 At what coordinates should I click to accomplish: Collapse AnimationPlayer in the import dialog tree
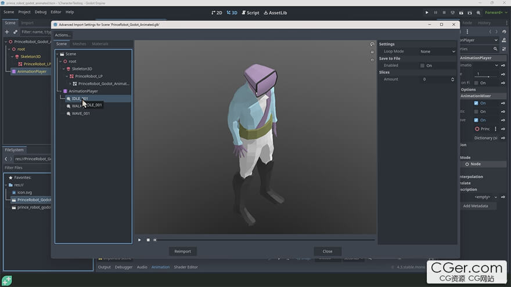pyautogui.click(x=60, y=91)
